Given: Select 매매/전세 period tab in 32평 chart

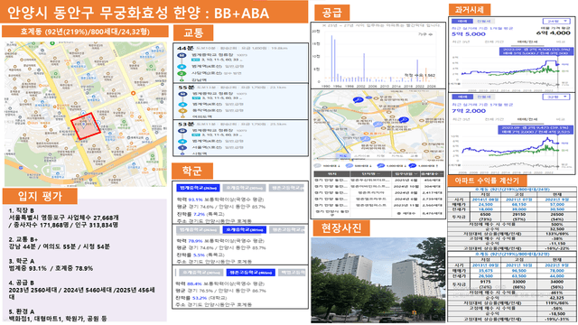Looking at the screenshot, I should click(527, 119).
